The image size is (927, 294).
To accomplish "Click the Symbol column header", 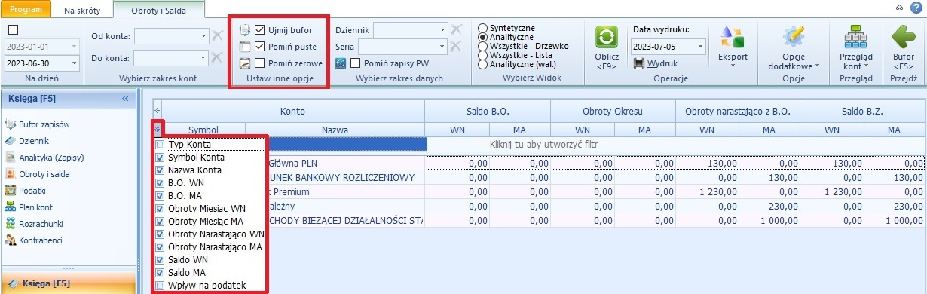I will point(203,130).
